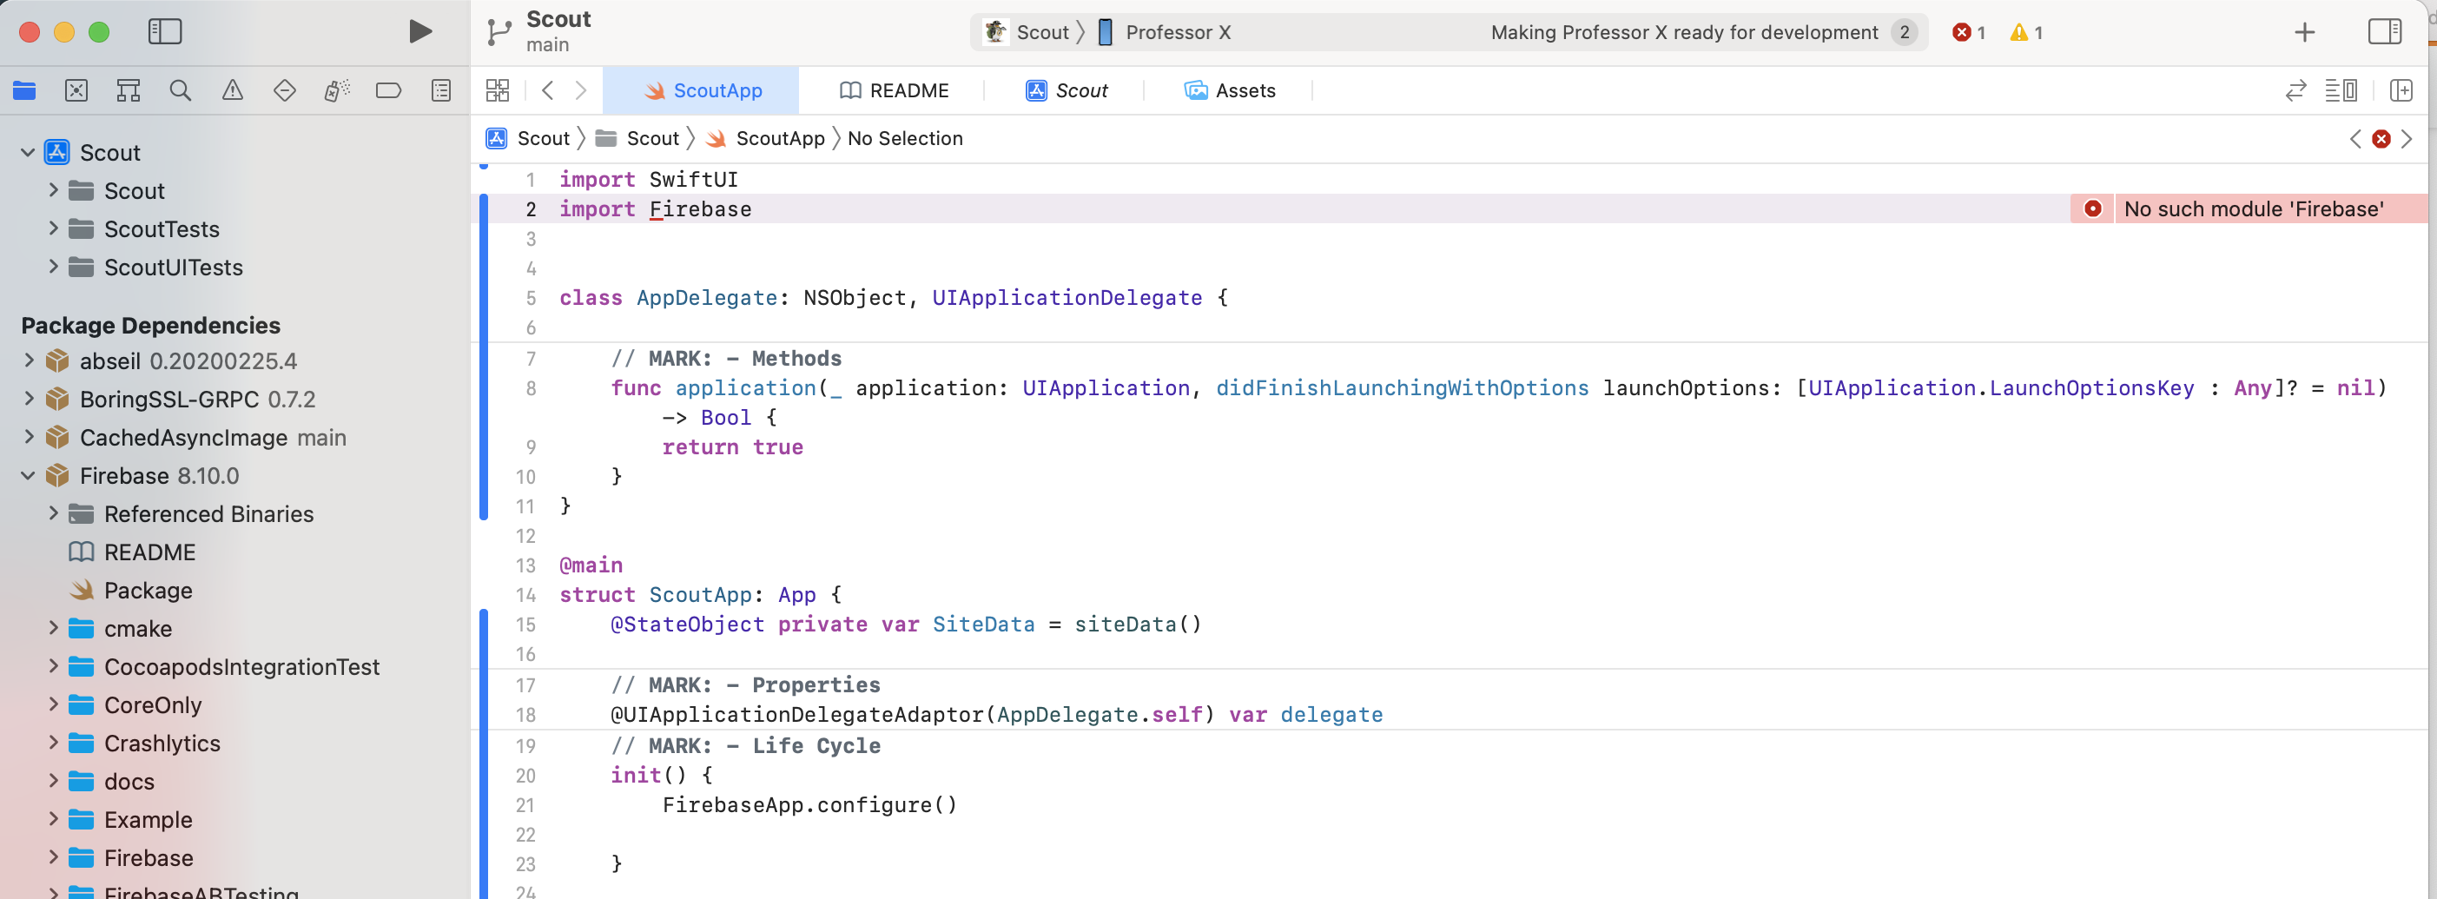Image resolution: width=2437 pixels, height=899 pixels.
Task: Collapse the Scout project root
Action: [x=28, y=152]
